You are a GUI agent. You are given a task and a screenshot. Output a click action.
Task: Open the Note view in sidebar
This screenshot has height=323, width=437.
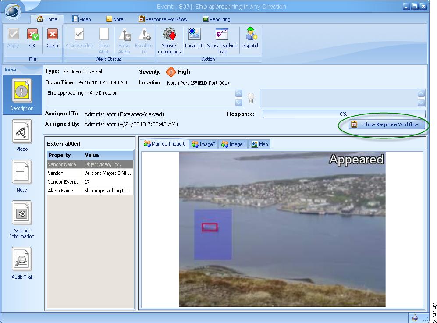pyautogui.click(x=22, y=176)
